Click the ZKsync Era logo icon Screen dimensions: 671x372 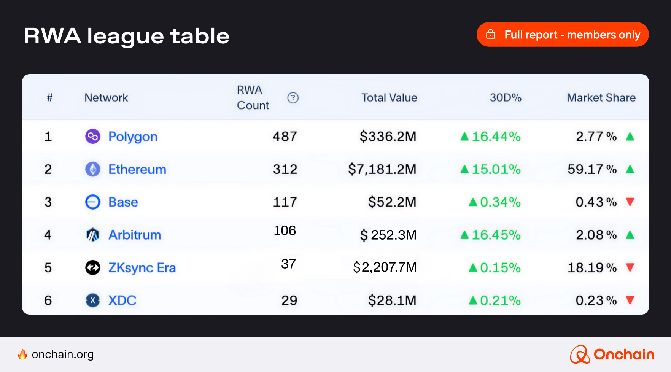92,268
